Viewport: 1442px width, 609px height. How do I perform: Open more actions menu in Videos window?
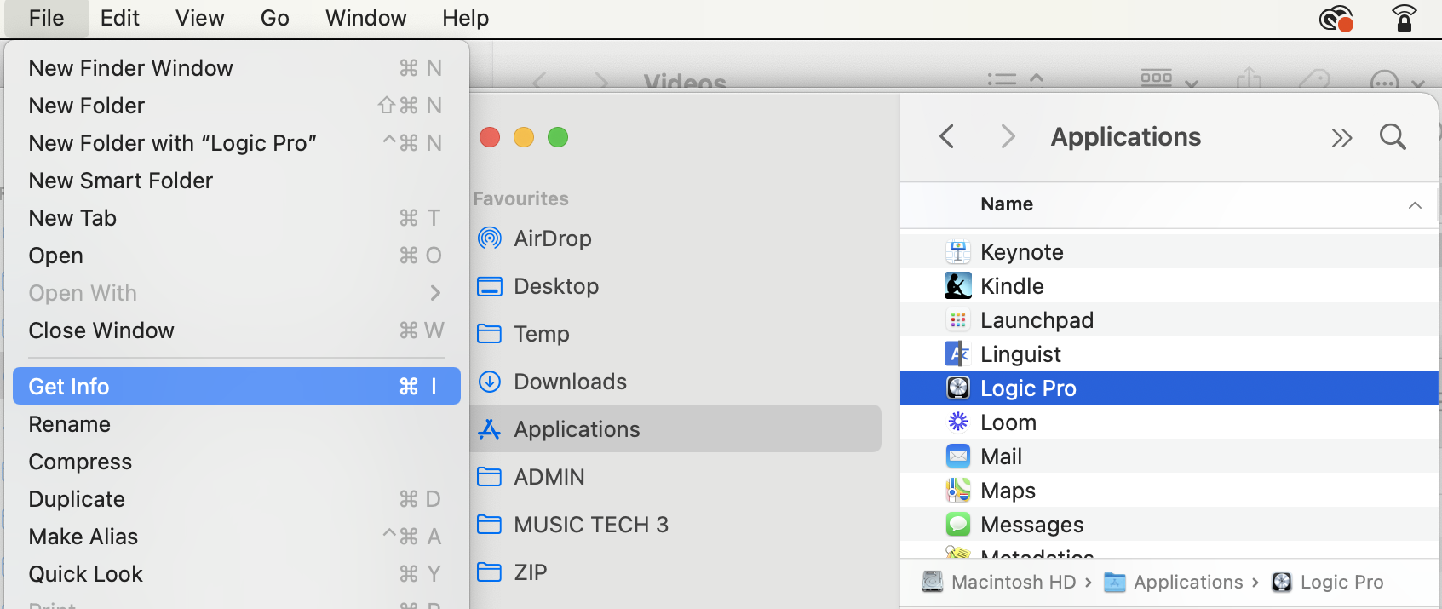pyautogui.click(x=1397, y=81)
